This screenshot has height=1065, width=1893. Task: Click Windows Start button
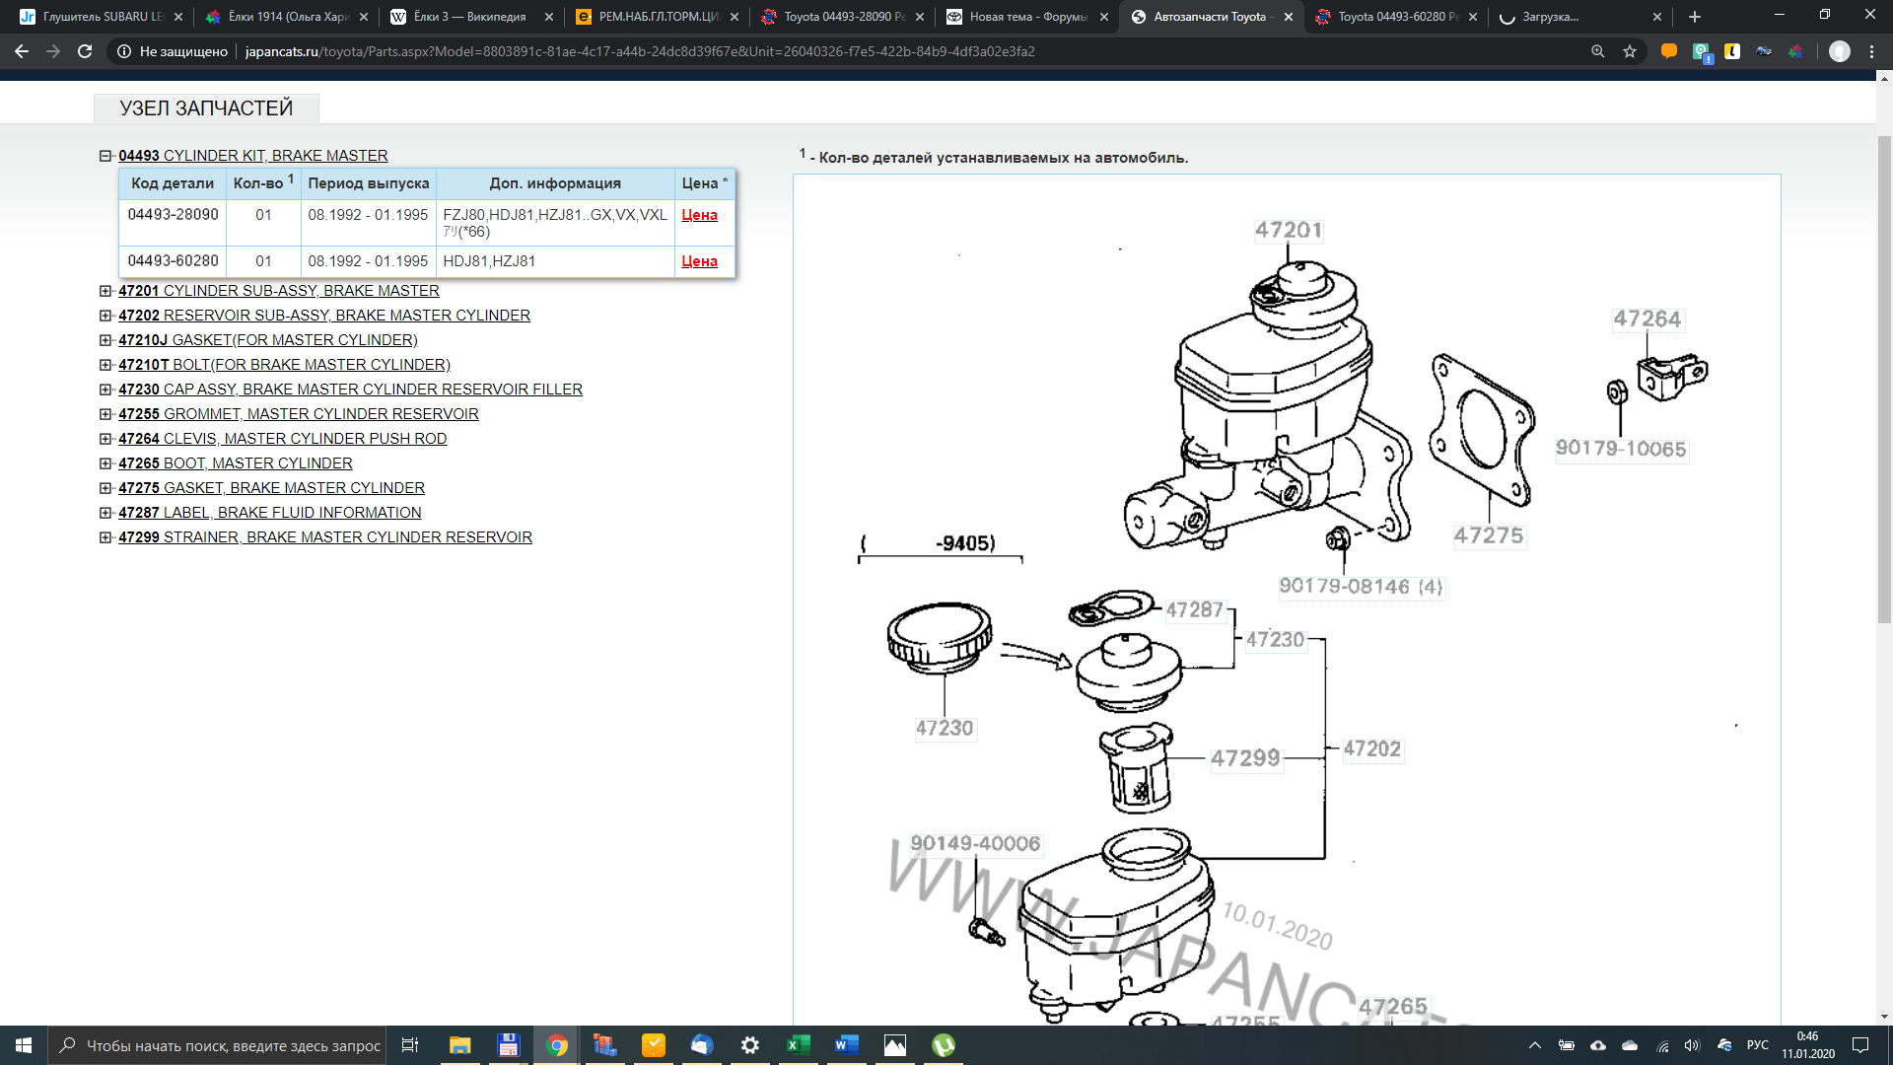pyautogui.click(x=24, y=1045)
